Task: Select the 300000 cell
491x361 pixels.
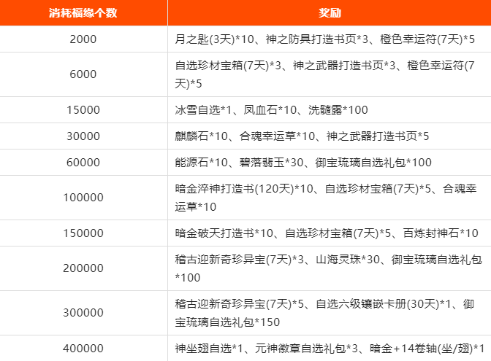Action: [83, 313]
